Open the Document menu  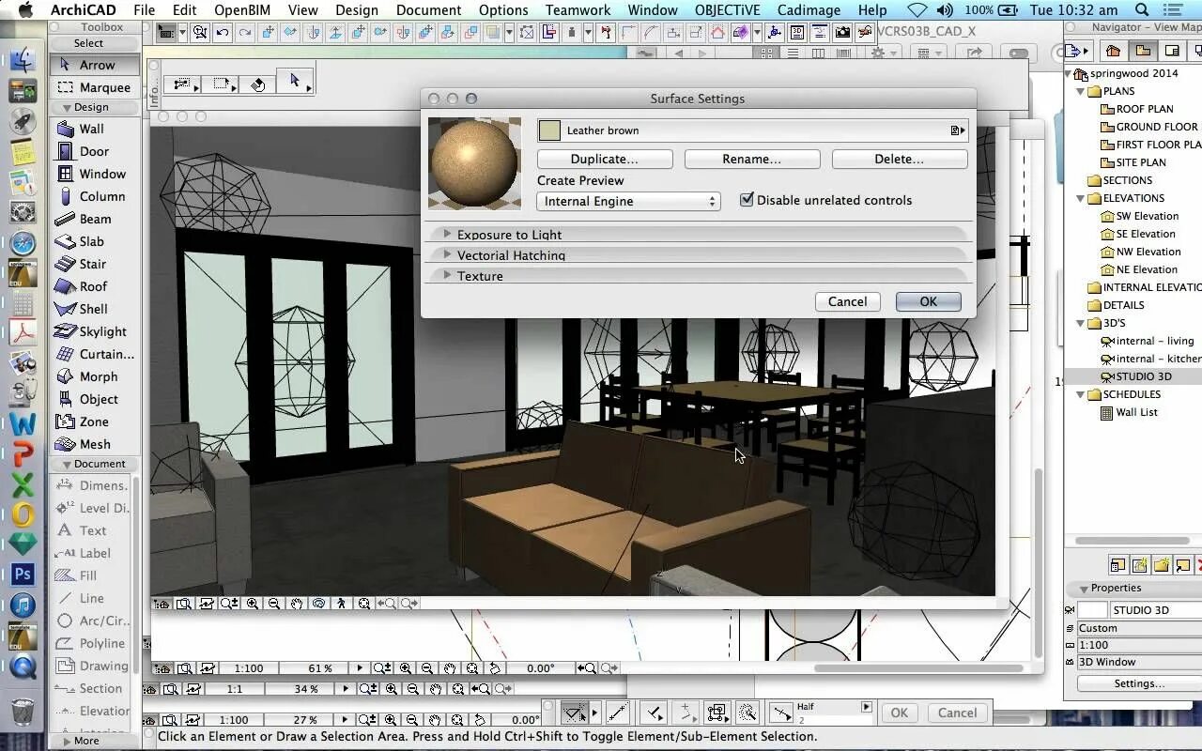(428, 10)
